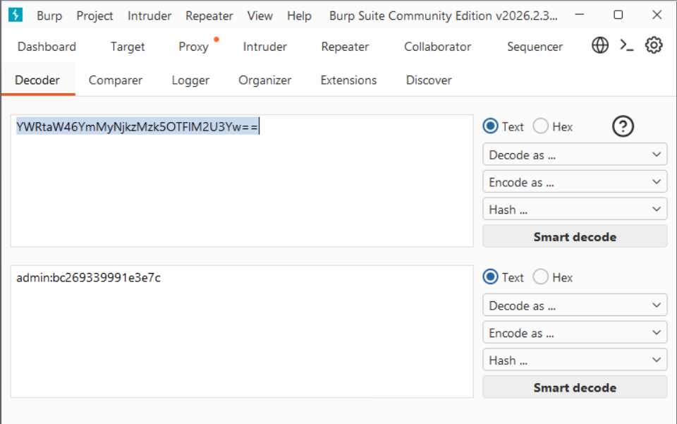The height and width of the screenshot is (424, 677).
Task: Open the Project menu
Action: click(x=94, y=16)
